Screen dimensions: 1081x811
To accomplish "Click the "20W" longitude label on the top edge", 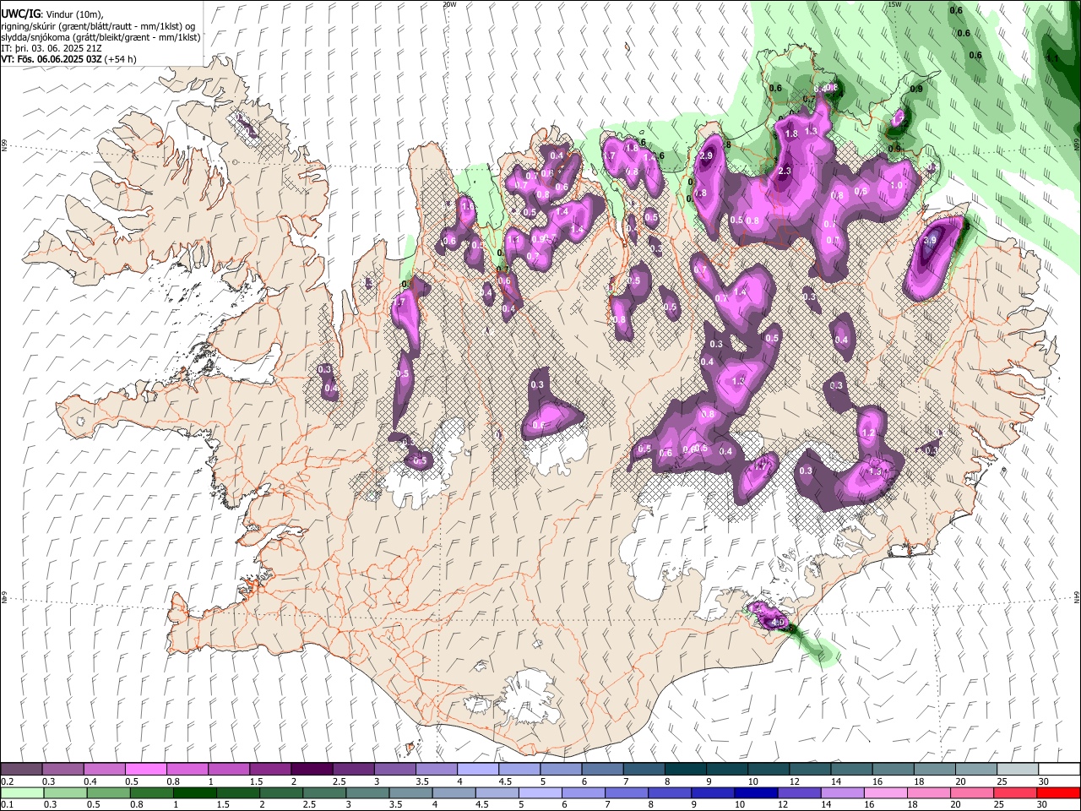I will point(449,4).
